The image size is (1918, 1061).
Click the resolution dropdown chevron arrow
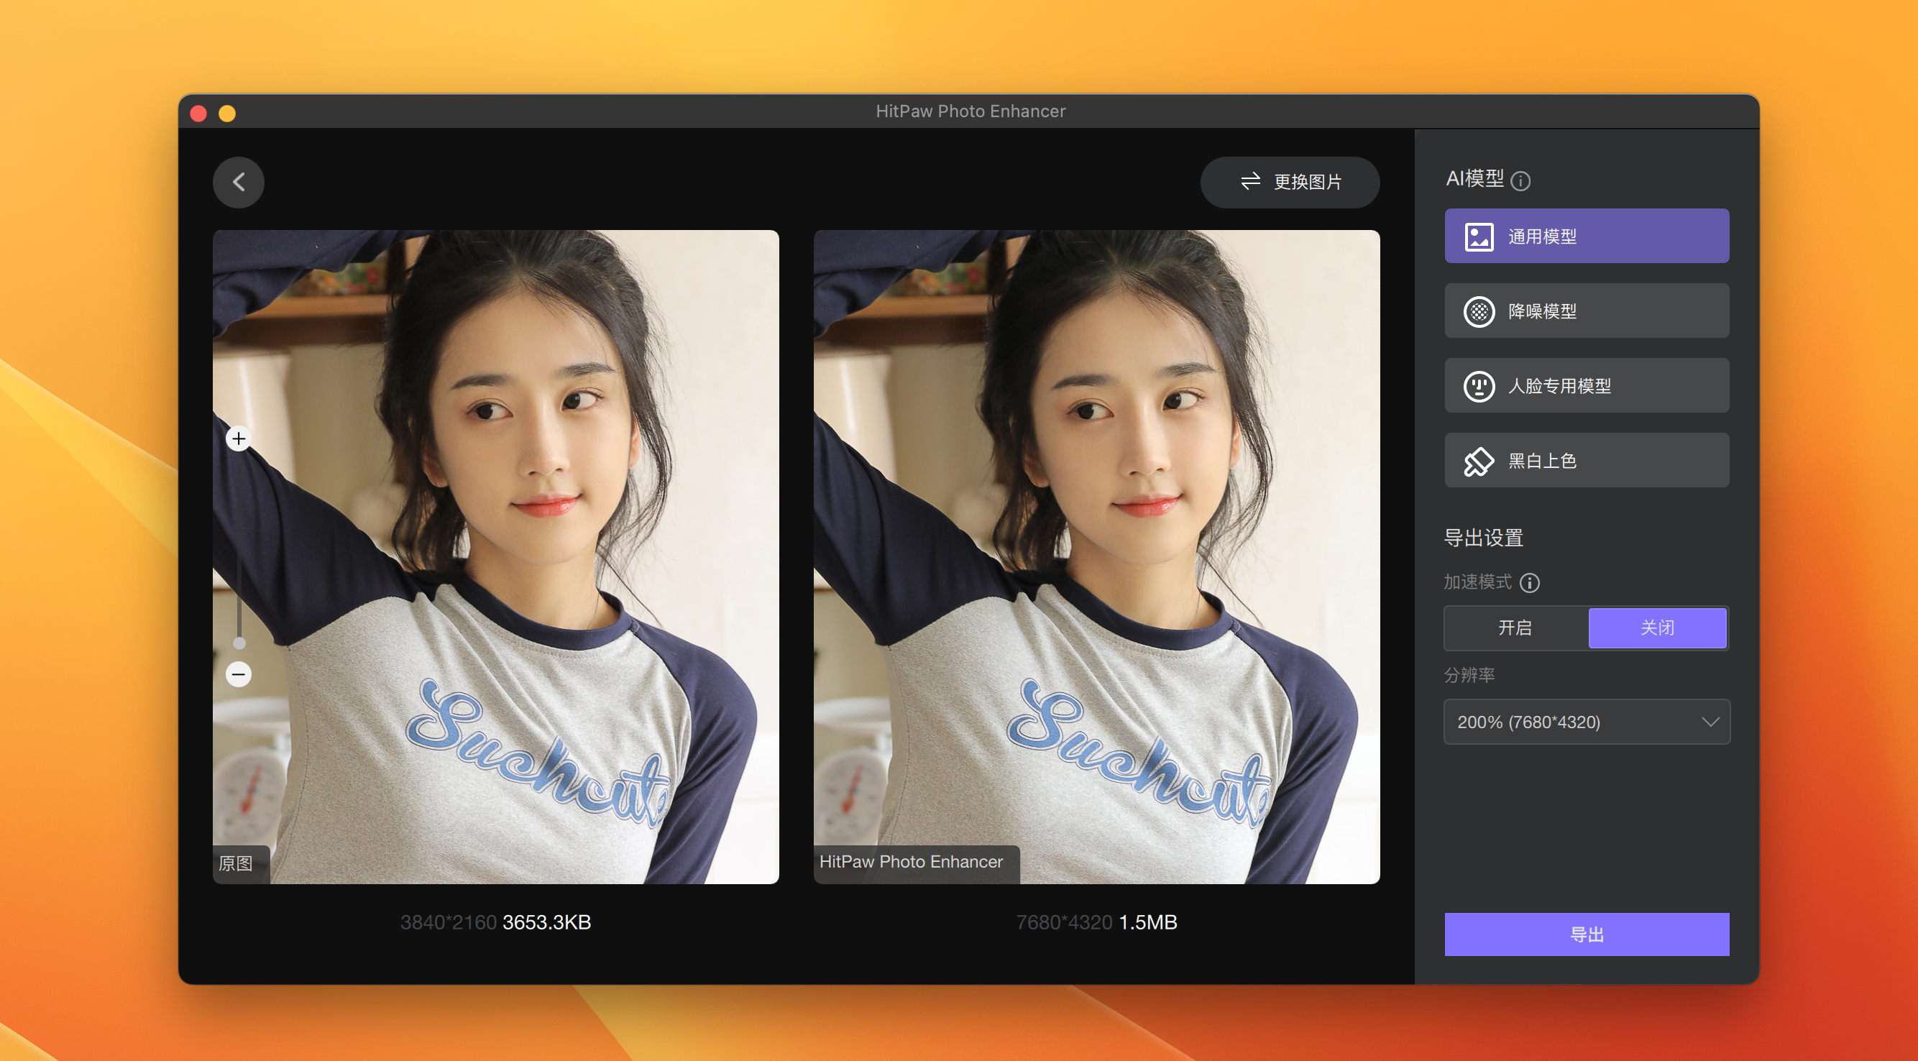click(x=1710, y=722)
